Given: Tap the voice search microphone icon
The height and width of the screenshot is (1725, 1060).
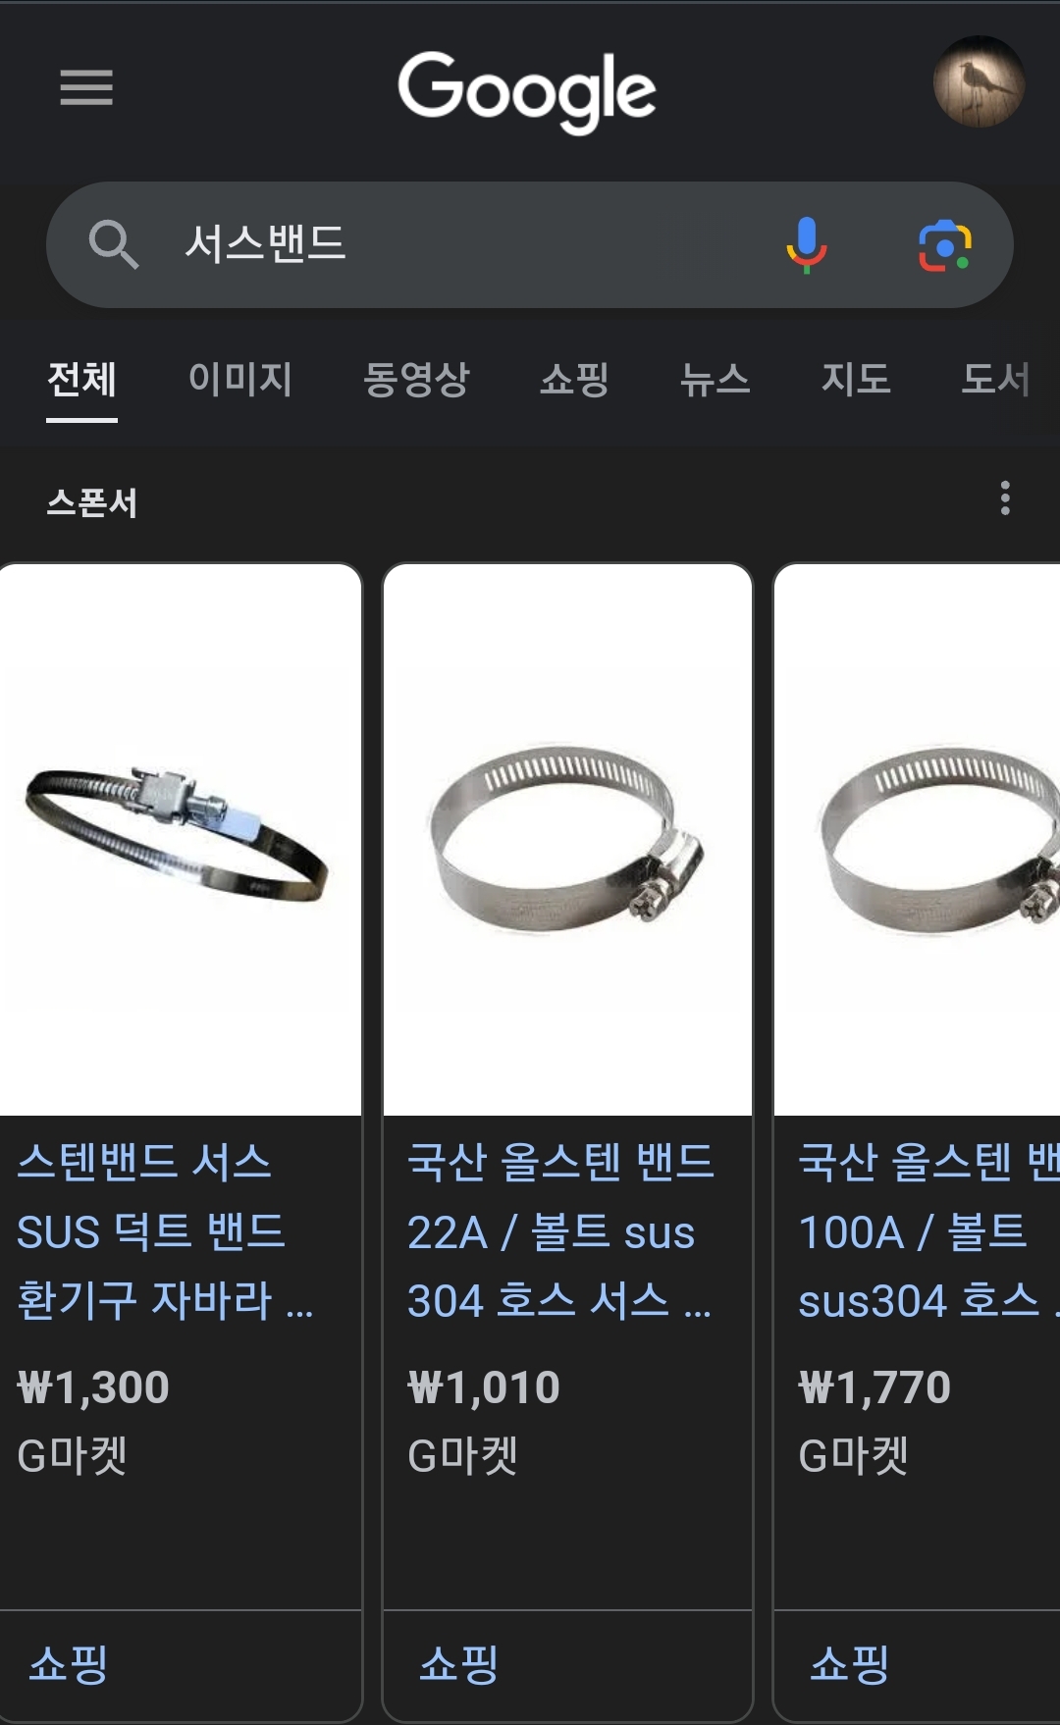Looking at the screenshot, I should 807,244.
